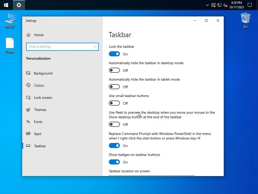Click the Settings window title text
258x194 pixels.
31,21
